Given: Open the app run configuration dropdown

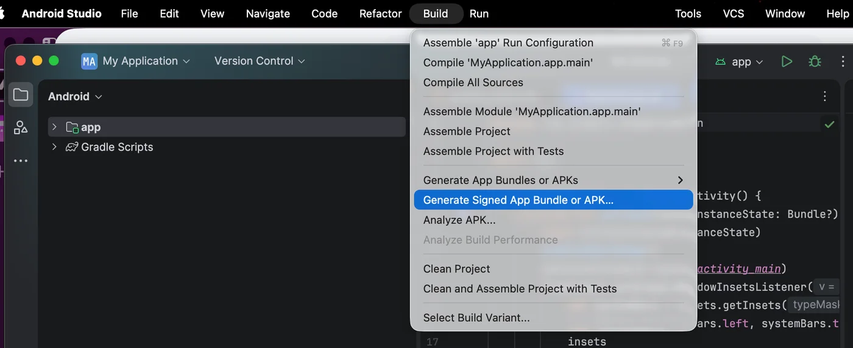Looking at the screenshot, I should [739, 62].
